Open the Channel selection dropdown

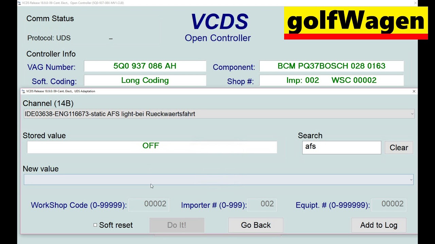[x=219, y=114]
